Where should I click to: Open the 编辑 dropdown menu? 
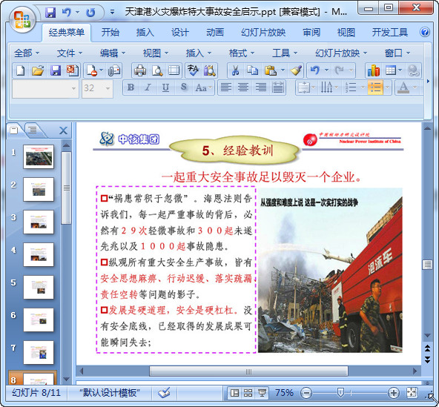[x=113, y=53]
